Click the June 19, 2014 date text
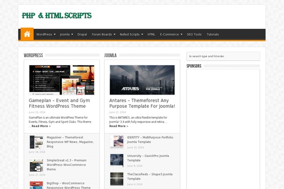Screen dimensions: 284x189 [37, 112]
